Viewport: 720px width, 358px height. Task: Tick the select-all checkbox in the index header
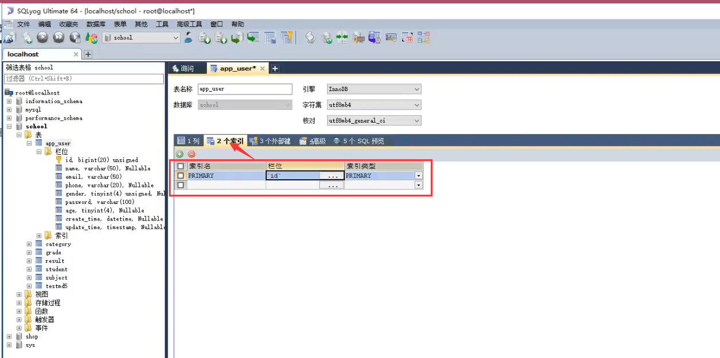(181, 166)
